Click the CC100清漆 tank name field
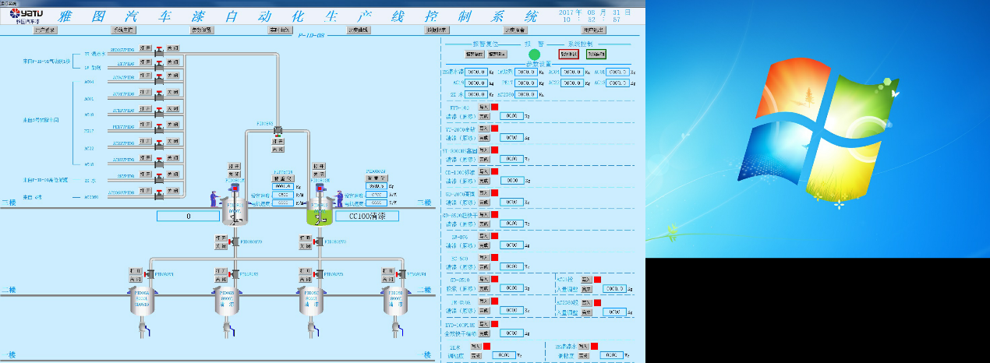 click(366, 216)
